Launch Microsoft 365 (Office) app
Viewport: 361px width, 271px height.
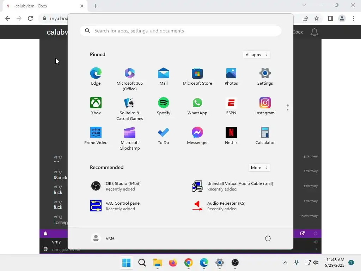(130, 79)
